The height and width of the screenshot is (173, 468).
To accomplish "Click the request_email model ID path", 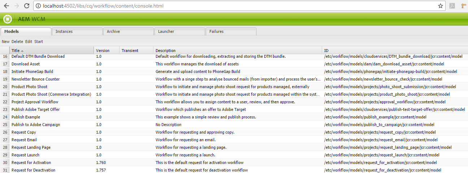I will click(381, 140).
